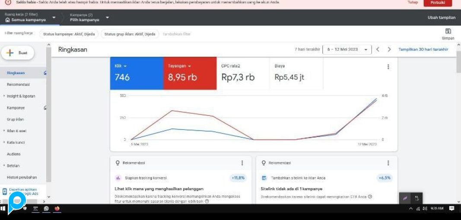Go to next date range arrow
The height and width of the screenshot is (220, 461).
(389, 49)
